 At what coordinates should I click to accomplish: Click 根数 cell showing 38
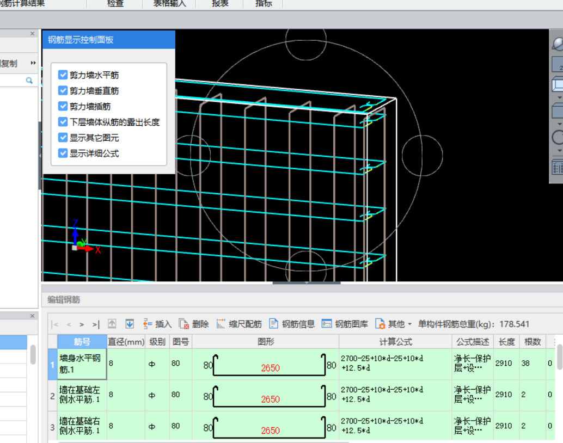533,364
